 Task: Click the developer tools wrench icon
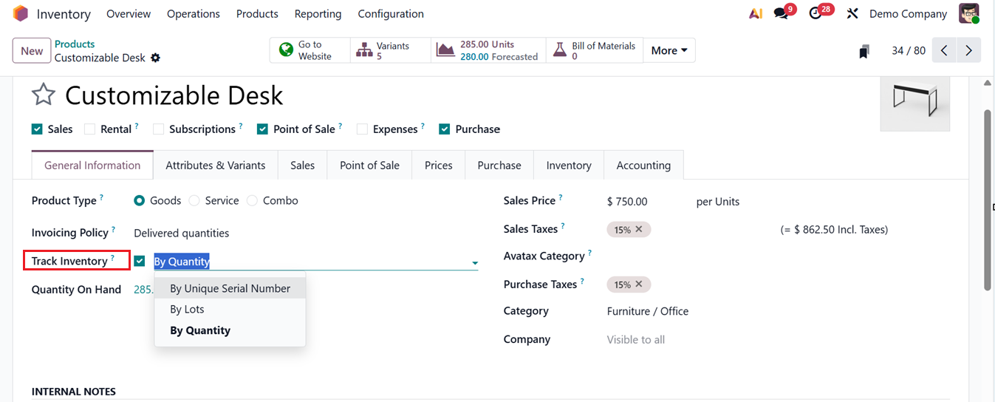(x=852, y=14)
